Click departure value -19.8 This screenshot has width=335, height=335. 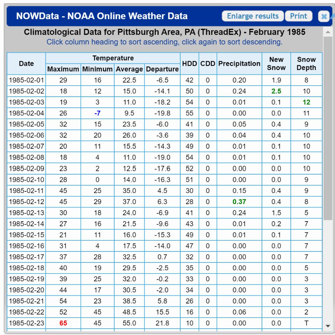tap(162, 113)
